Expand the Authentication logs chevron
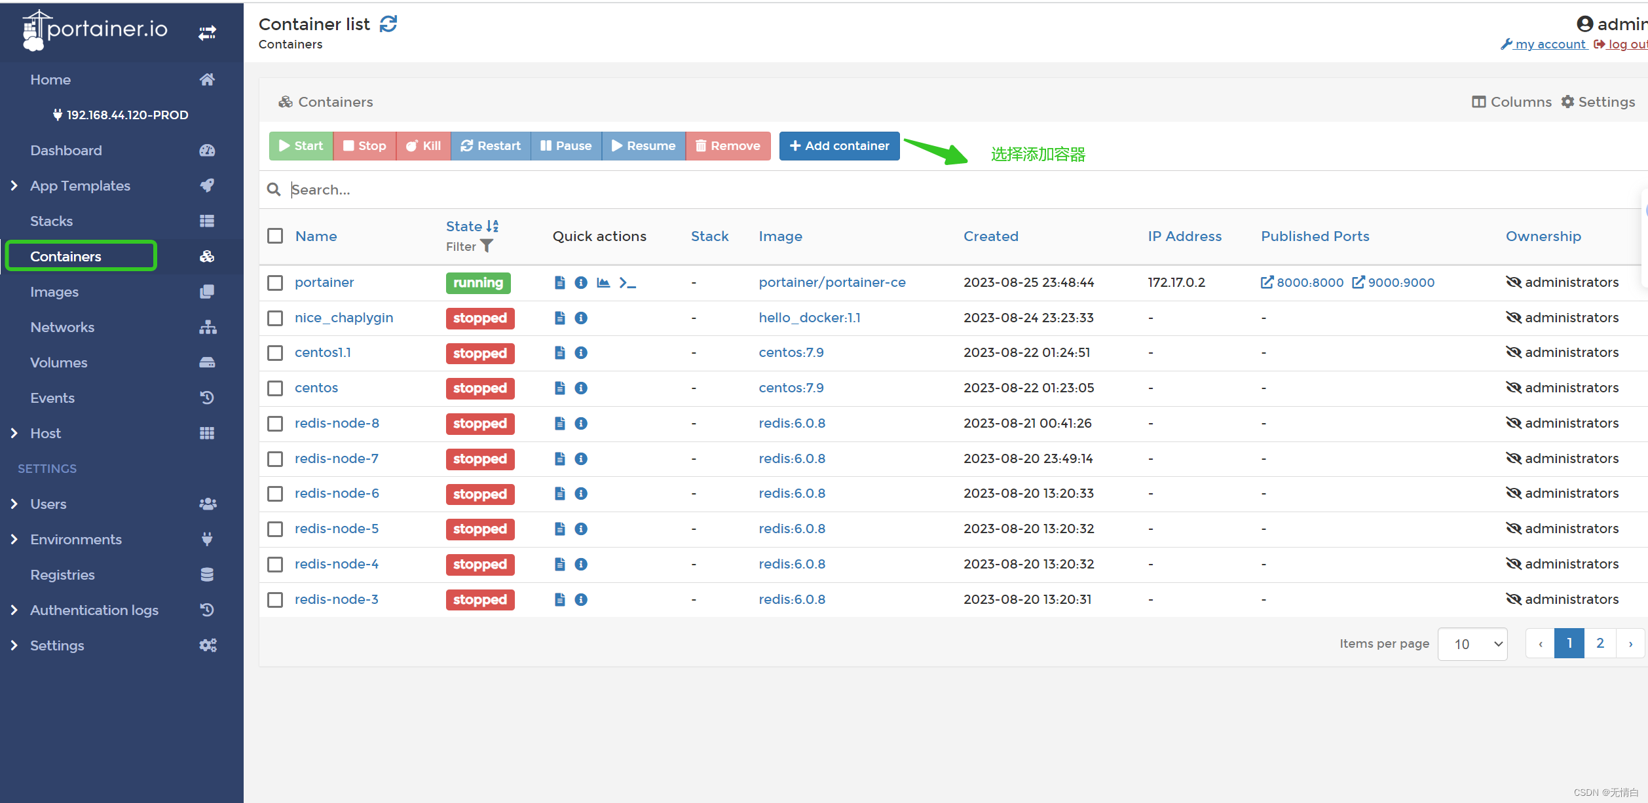1648x803 pixels. click(14, 610)
